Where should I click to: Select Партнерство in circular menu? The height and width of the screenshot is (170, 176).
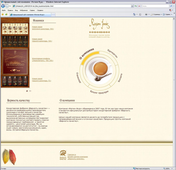pos(112,53)
